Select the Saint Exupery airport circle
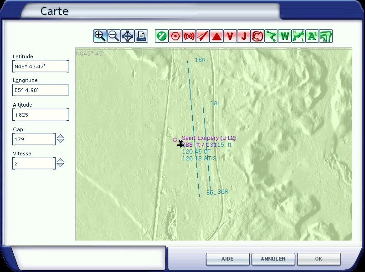Screen dimensions: 365x272 175,140
